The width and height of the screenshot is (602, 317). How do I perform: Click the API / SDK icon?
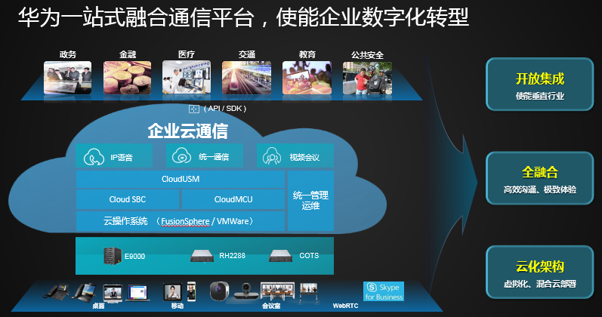click(193, 109)
